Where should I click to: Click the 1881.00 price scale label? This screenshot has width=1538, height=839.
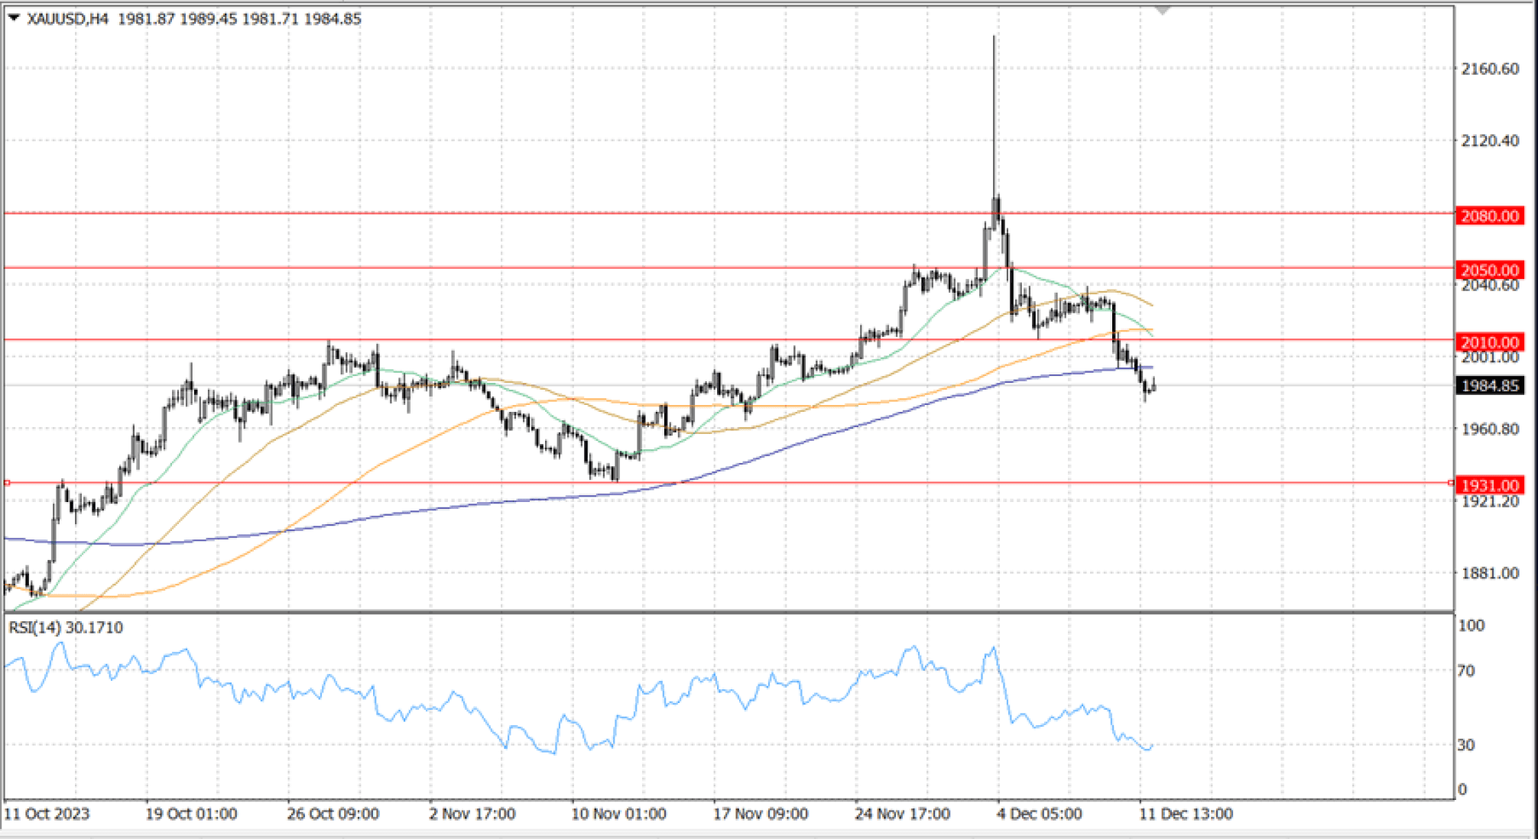(x=1490, y=573)
